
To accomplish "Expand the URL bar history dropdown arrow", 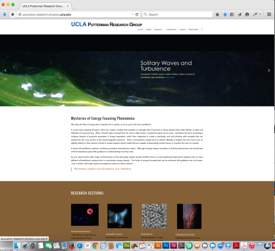I will pyautogui.click(x=132, y=14).
